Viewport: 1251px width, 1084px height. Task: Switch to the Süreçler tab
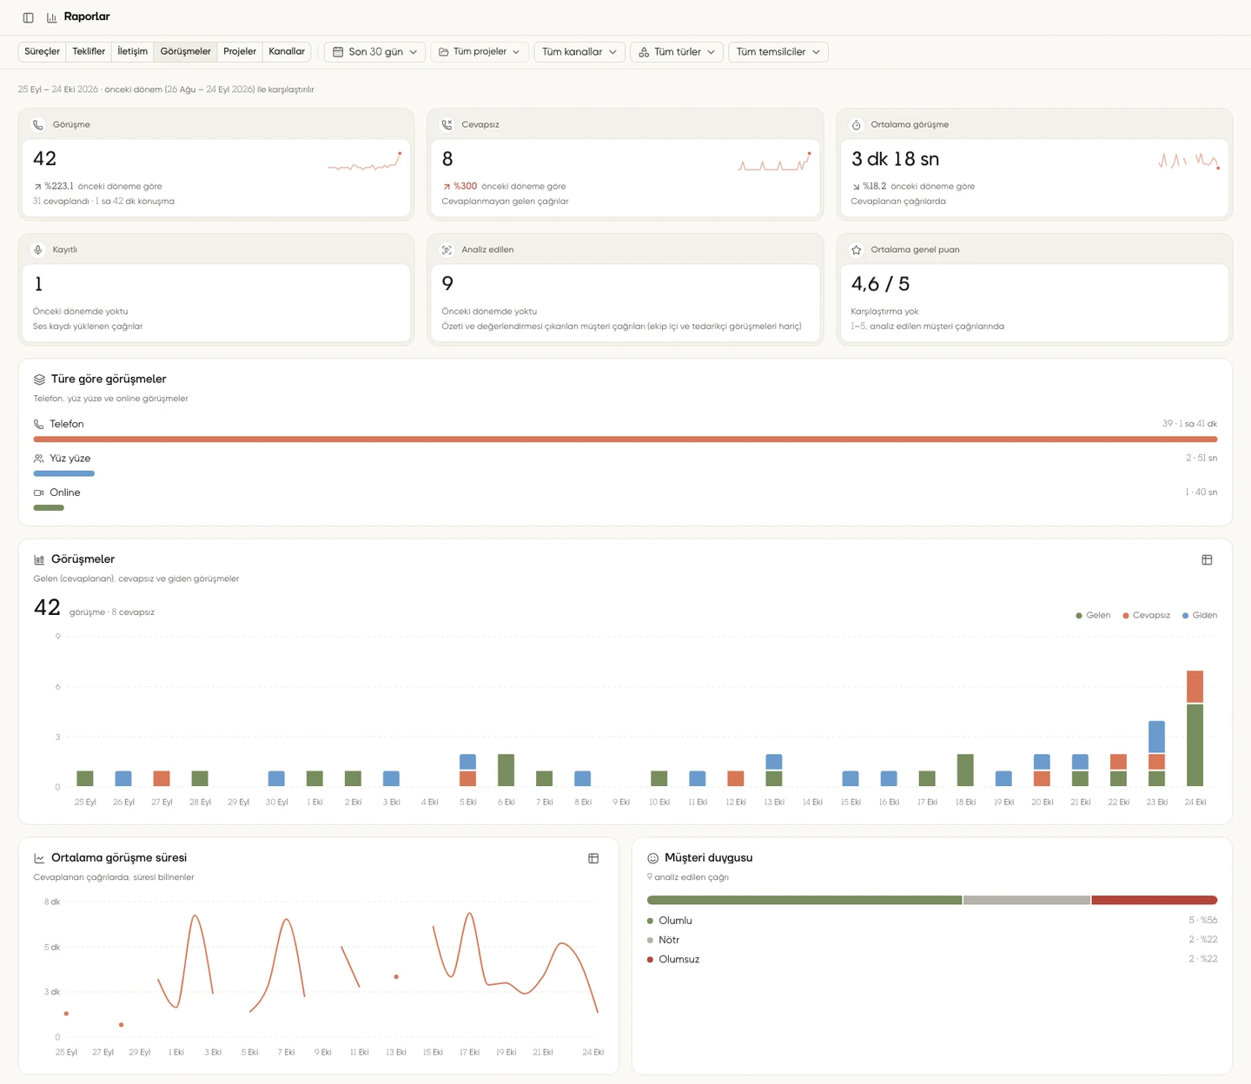[42, 51]
